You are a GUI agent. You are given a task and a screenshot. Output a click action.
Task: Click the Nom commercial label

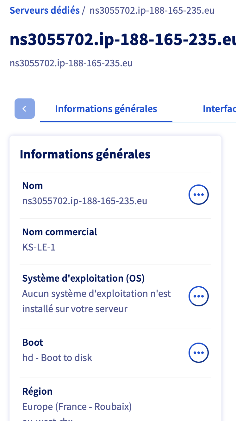tap(60, 232)
